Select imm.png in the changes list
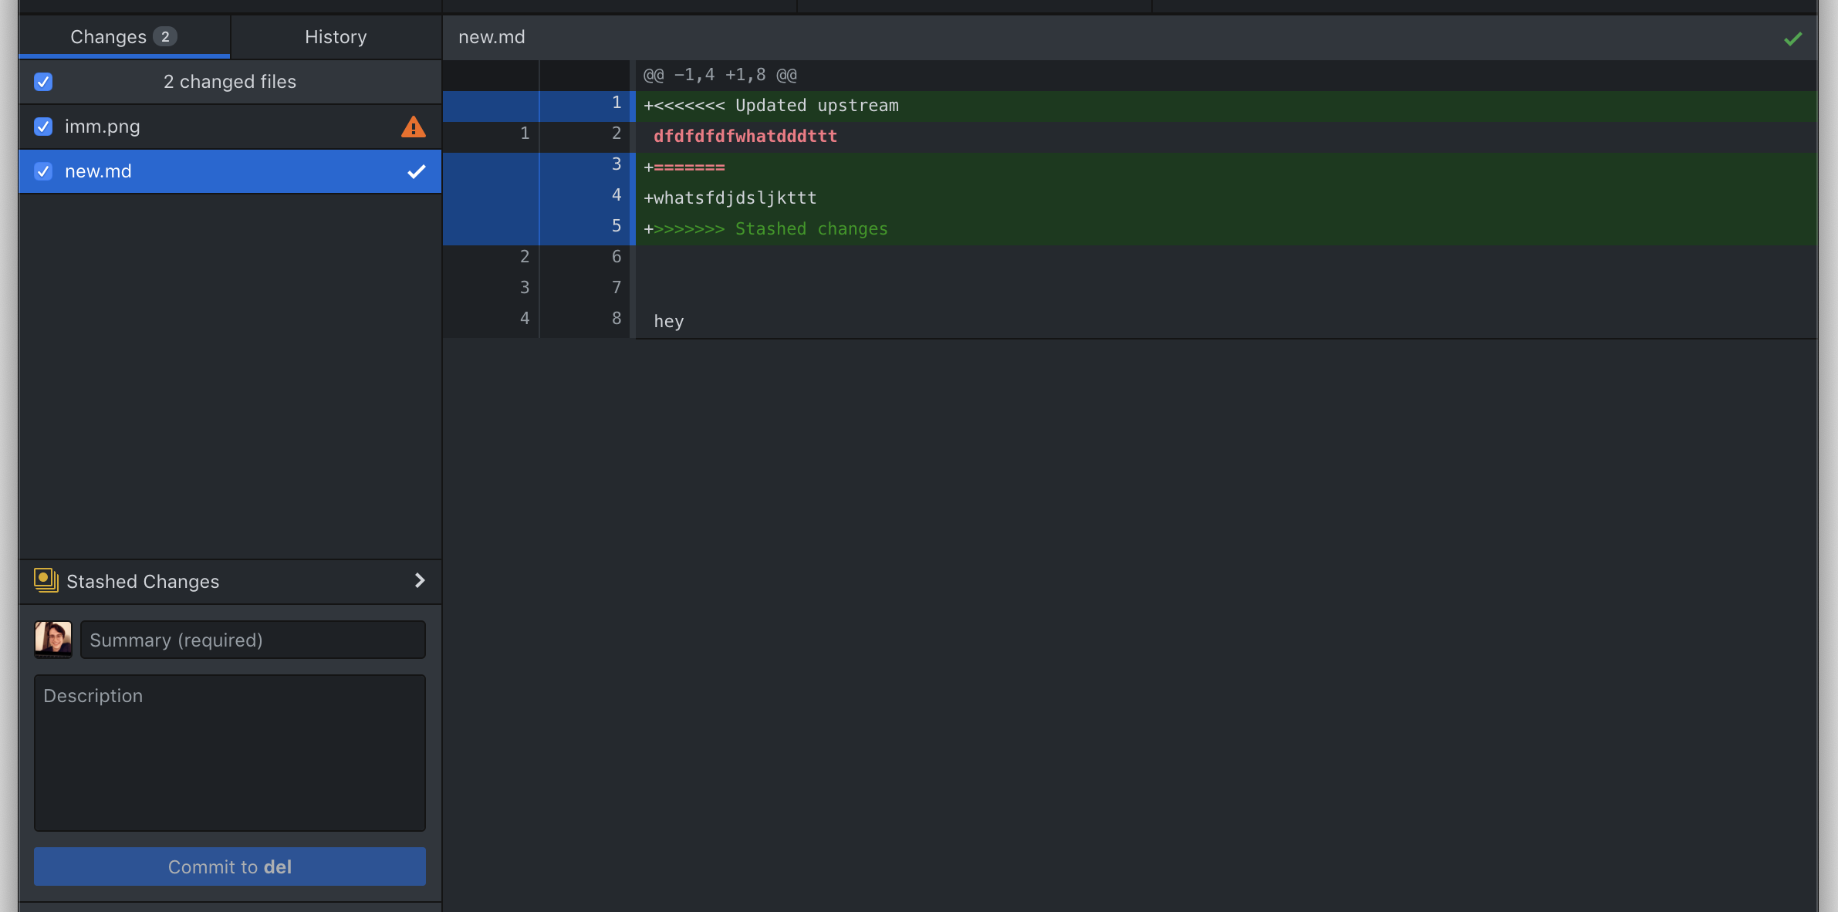Screen dimensions: 1838x912 pyautogui.click(x=193, y=127)
